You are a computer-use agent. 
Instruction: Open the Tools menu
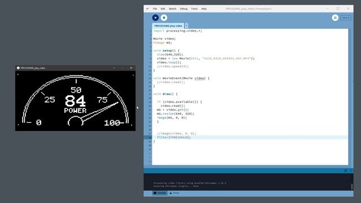(194, 9)
